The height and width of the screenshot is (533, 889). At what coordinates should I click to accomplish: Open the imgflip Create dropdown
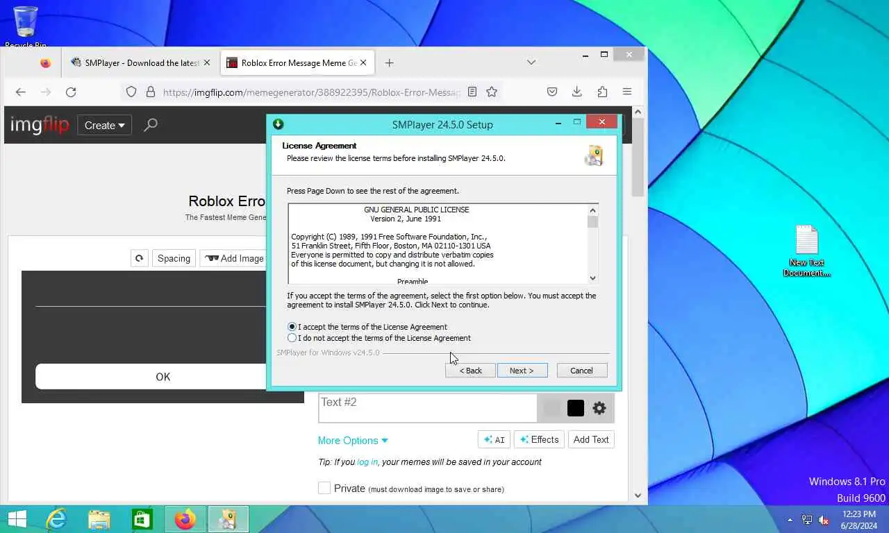[x=104, y=125]
